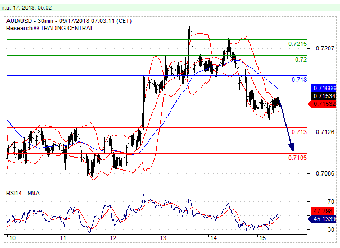This screenshot has width=340, height=248.
Task: Click the red 0.71532 price tag
Action: point(322,104)
